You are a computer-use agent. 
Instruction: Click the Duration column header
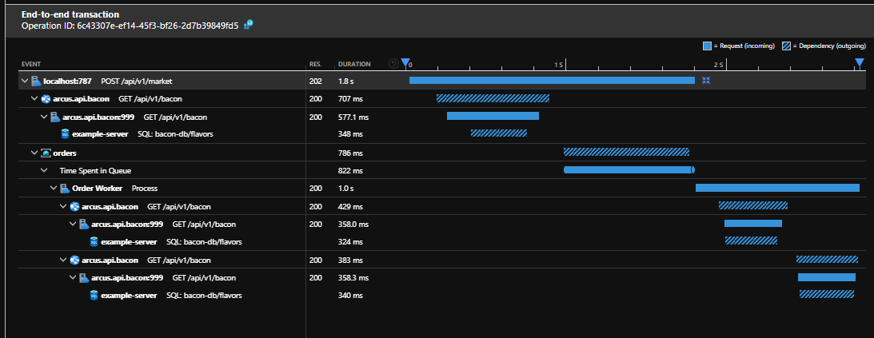tap(354, 64)
